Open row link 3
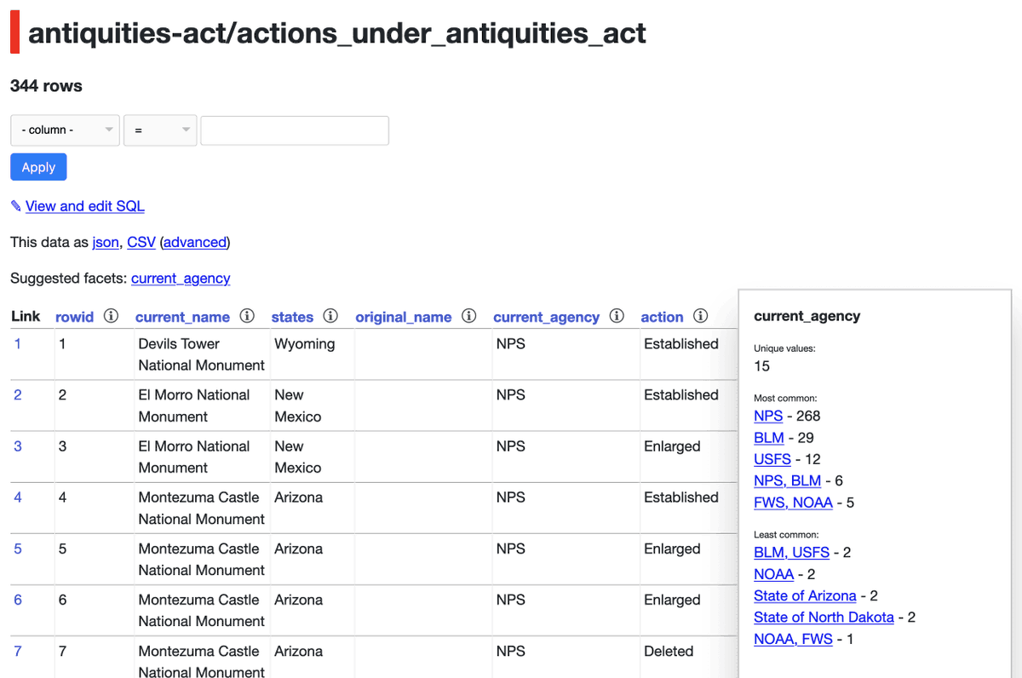This screenshot has width=1022, height=678. click(x=18, y=445)
